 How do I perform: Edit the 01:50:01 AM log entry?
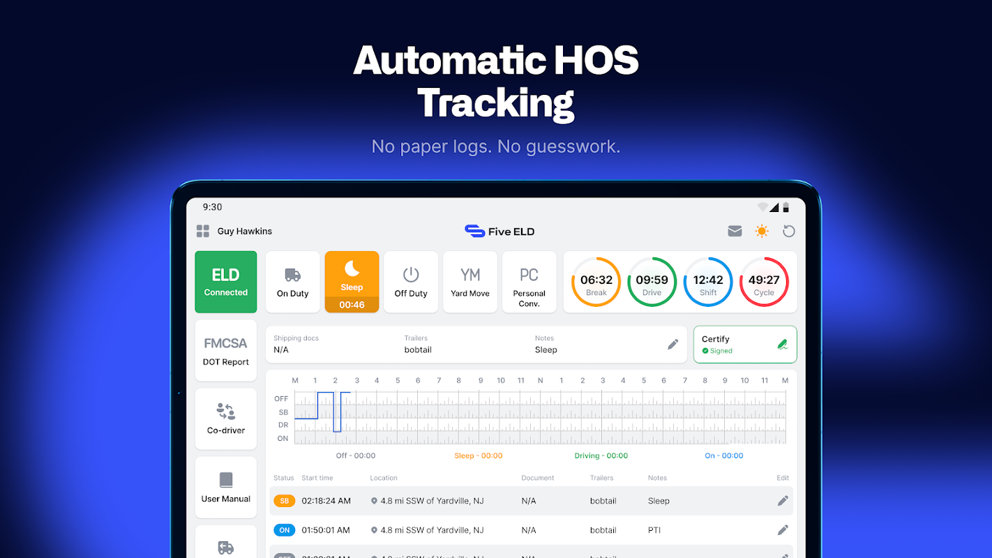click(783, 530)
